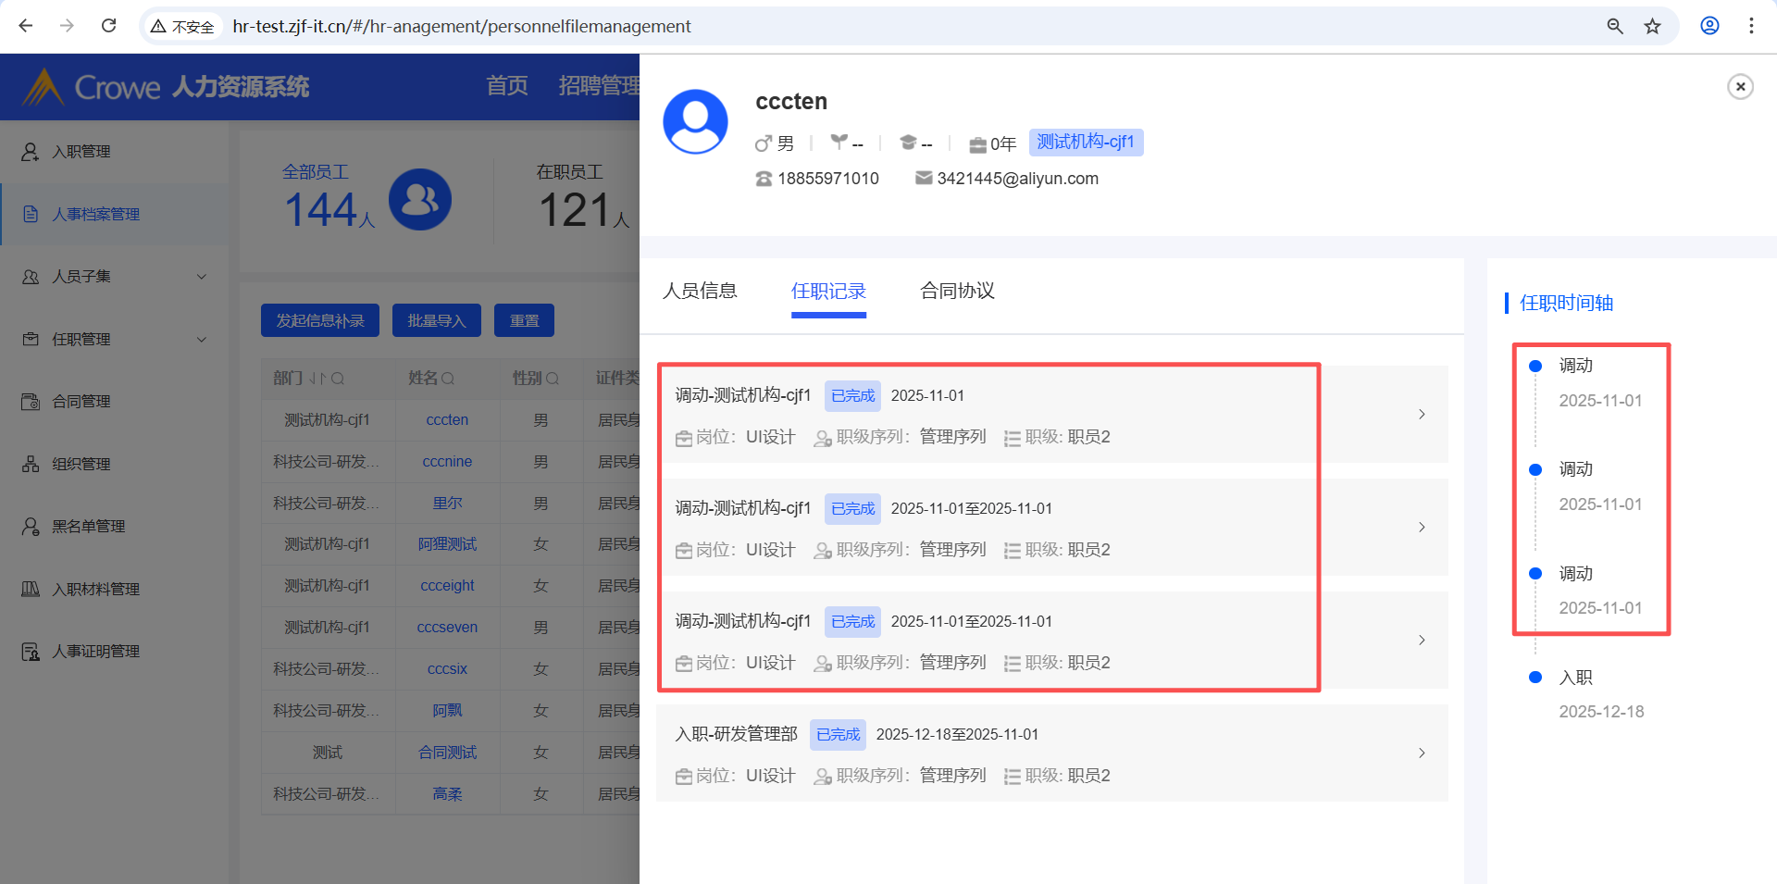Screen dimensions: 1777x884
Task: Open 招聘管理 in the top navigation
Action: [x=599, y=86]
